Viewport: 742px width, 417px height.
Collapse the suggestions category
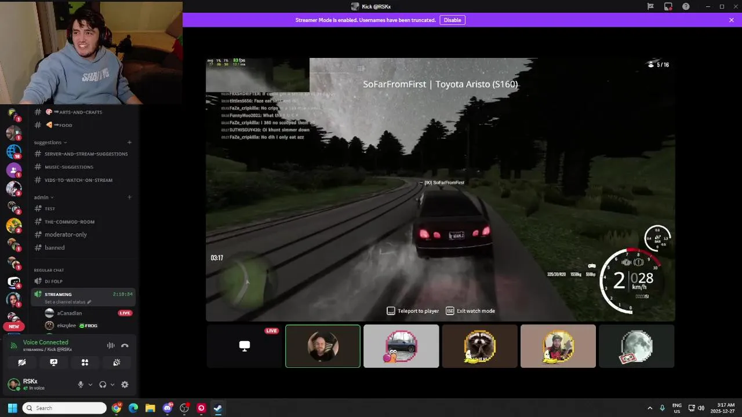tap(50, 142)
